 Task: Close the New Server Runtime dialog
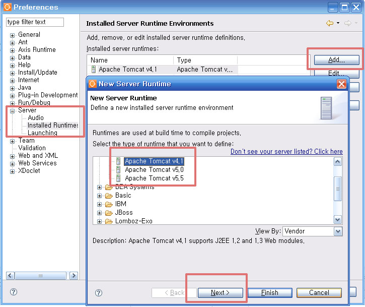tap(341, 84)
